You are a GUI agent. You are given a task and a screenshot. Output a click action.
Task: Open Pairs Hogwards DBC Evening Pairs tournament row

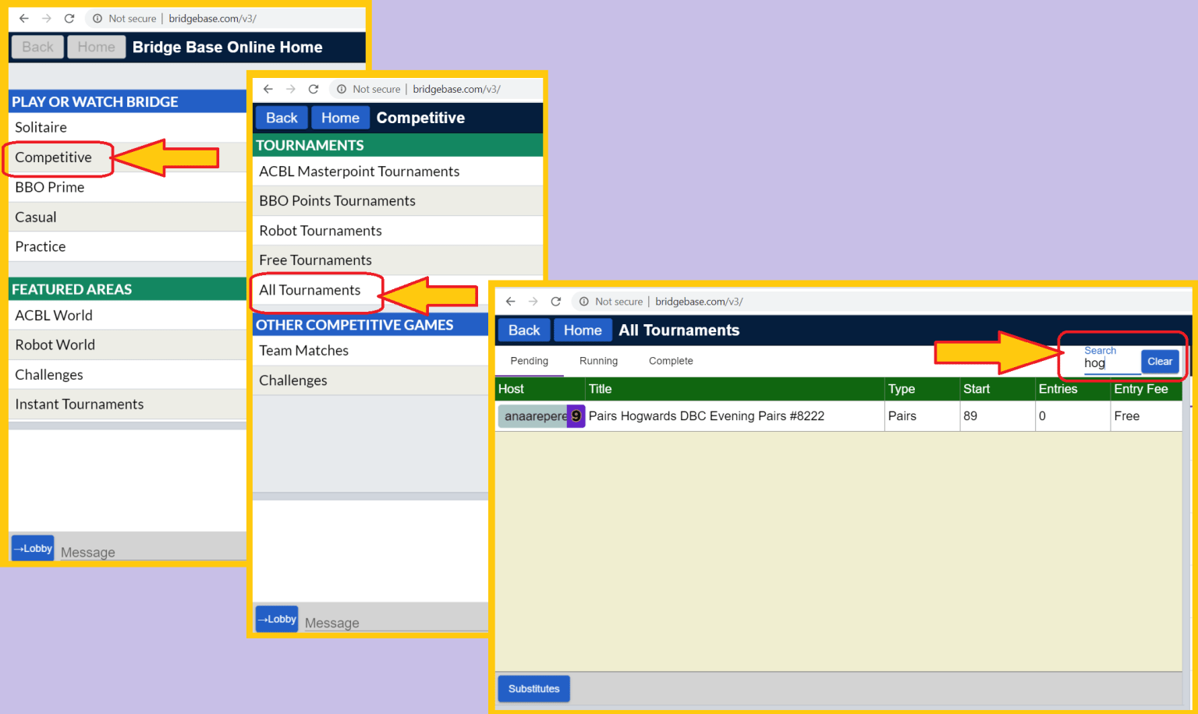point(706,416)
